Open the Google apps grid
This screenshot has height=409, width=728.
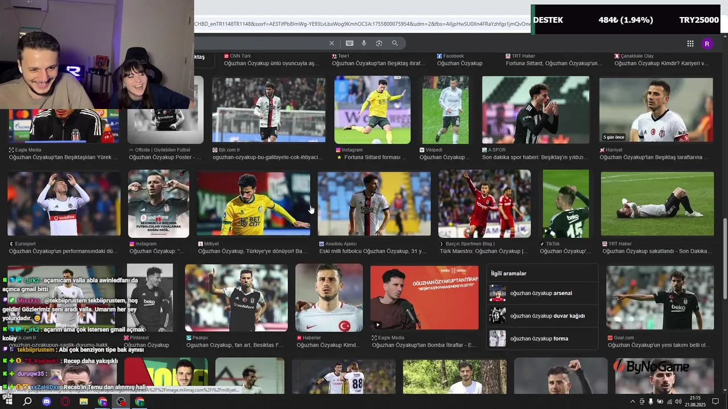click(x=690, y=44)
